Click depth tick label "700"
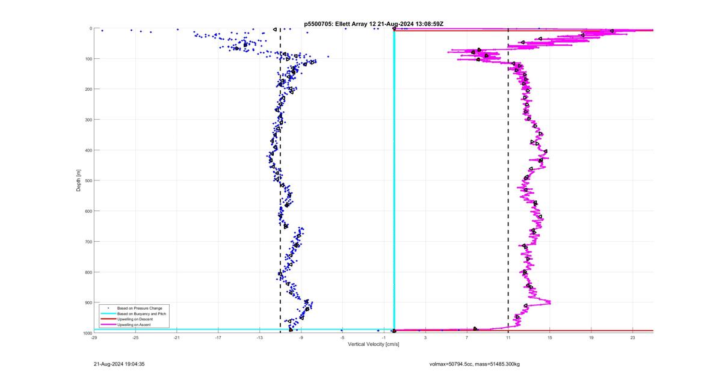Screen dimensions: 722x374 [x=88, y=242]
